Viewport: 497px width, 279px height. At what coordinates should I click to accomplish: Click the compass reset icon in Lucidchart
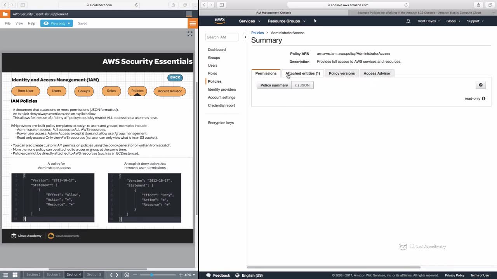click(x=127, y=275)
